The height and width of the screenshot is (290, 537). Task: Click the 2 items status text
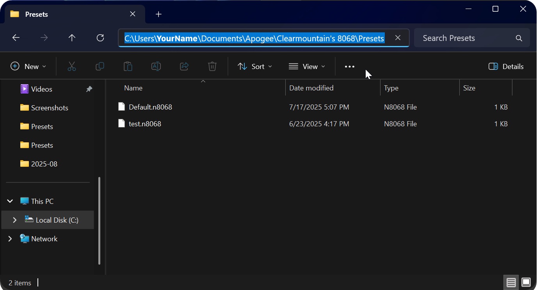pos(20,283)
